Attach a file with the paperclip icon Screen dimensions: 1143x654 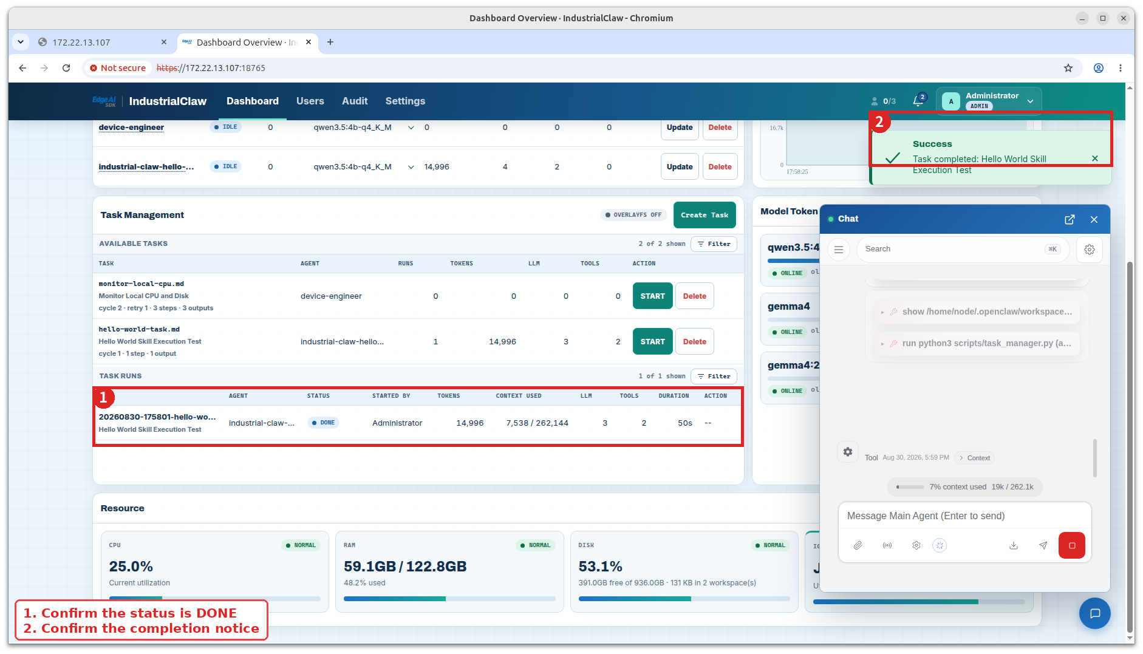point(858,545)
